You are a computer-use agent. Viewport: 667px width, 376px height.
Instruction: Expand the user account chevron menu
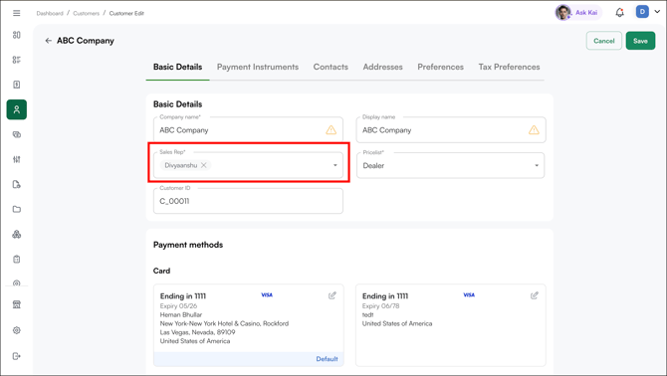(657, 12)
